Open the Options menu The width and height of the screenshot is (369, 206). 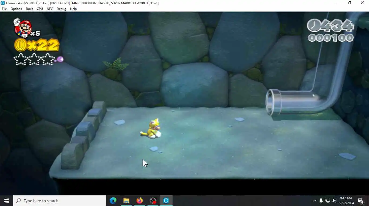pyautogui.click(x=16, y=9)
